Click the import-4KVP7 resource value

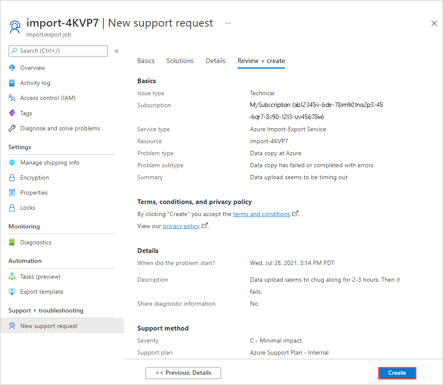click(x=269, y=141)
